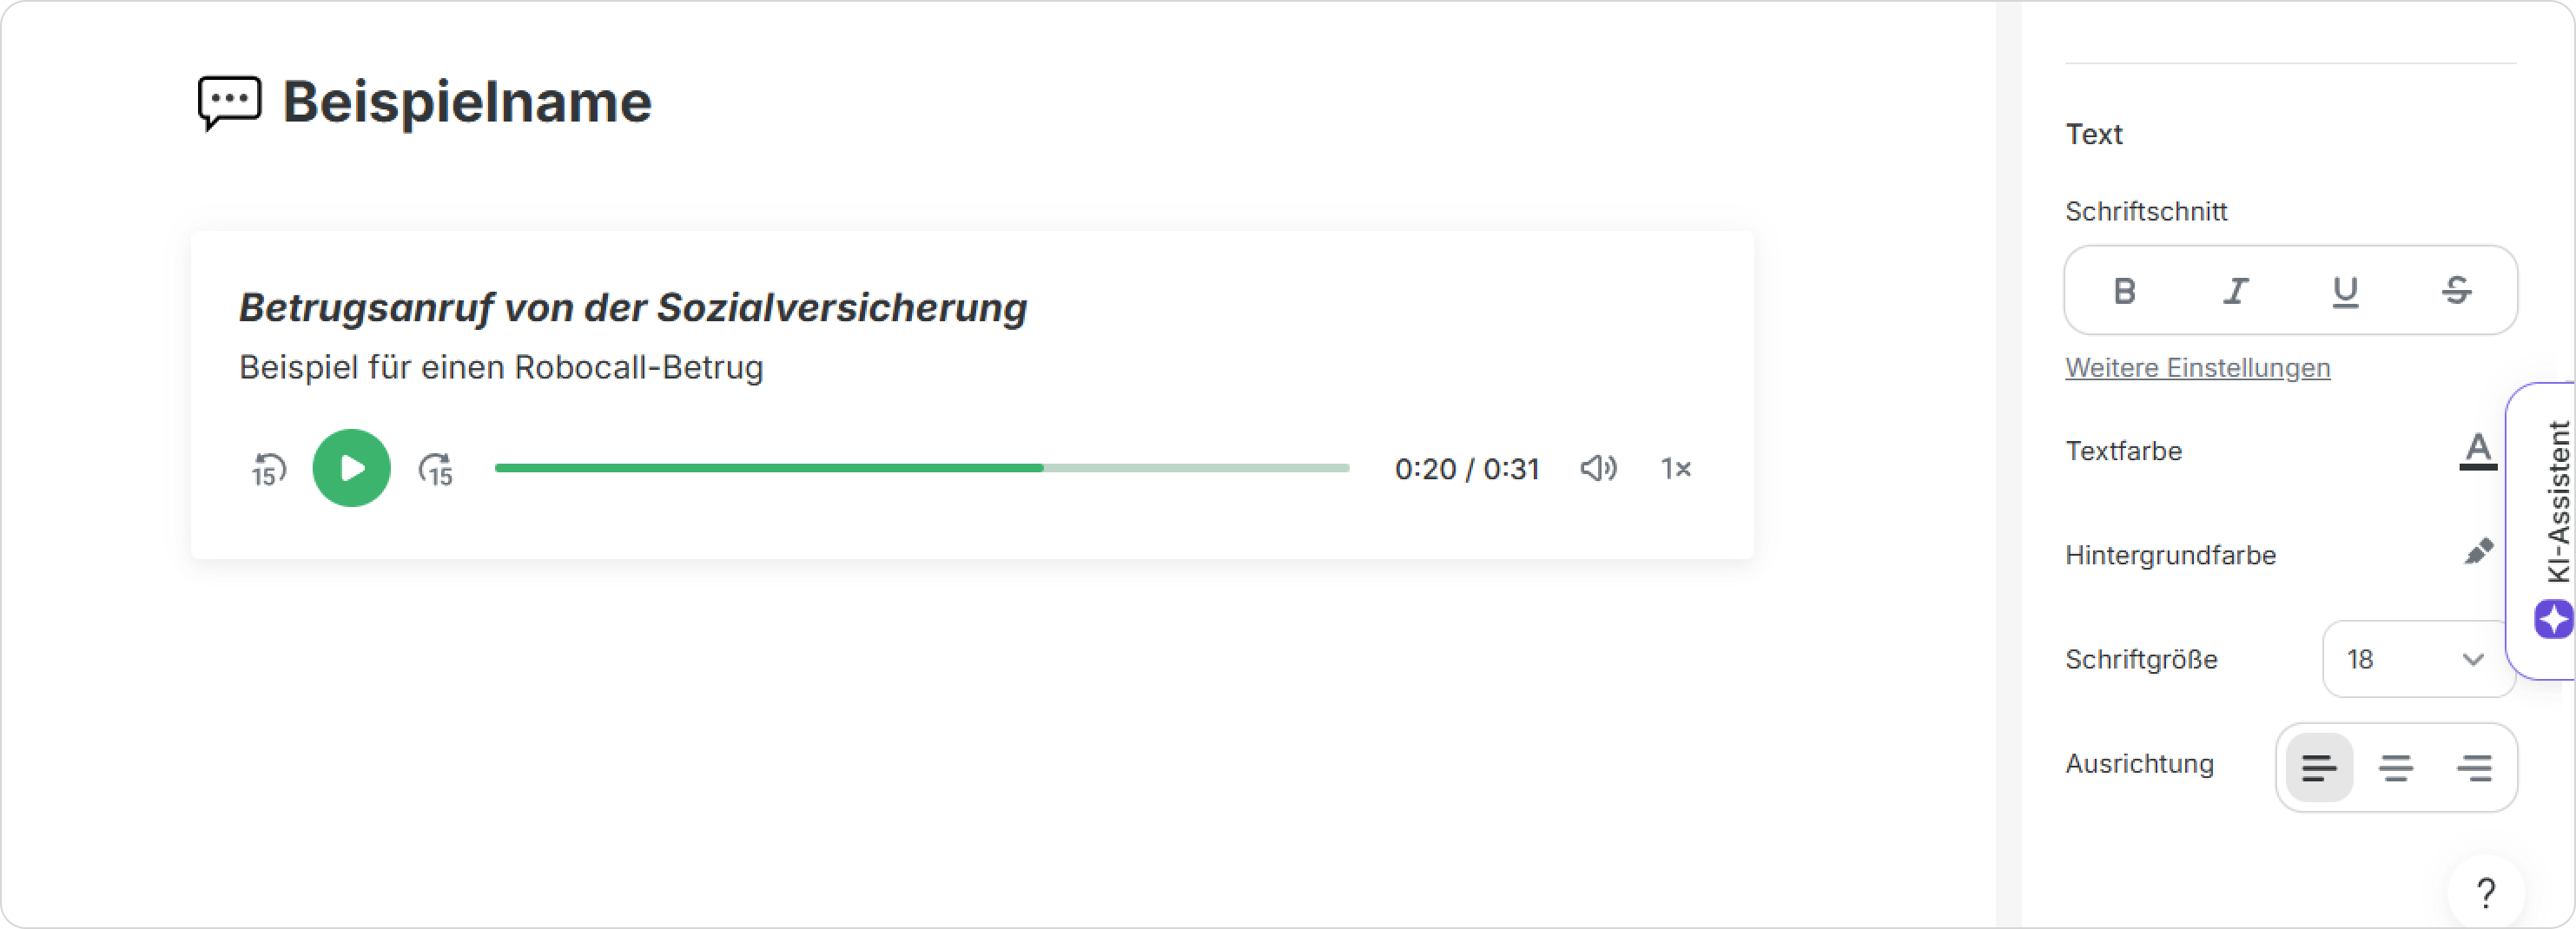2576x929 pixels.
Task: Toggle bold formatting
Action: [x=2125, y=291]
